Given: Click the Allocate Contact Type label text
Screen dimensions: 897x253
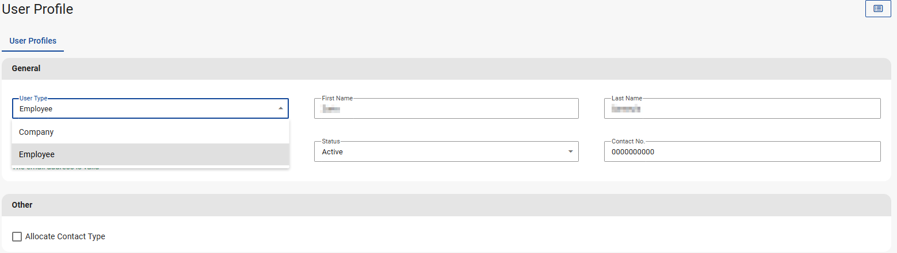Looking at the screenshot, I should tap(65, 236).
